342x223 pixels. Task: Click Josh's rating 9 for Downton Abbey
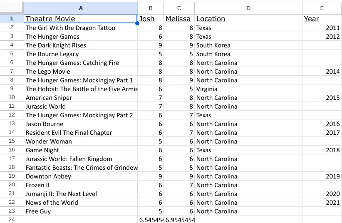(151, 176)
